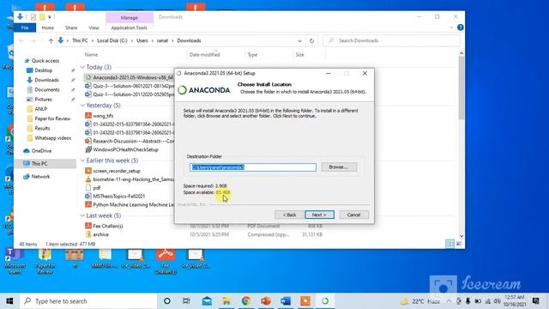The image size is (549, 309).
Task: Click the Back navigation arrow in Explorer
Action: (21, 41)
